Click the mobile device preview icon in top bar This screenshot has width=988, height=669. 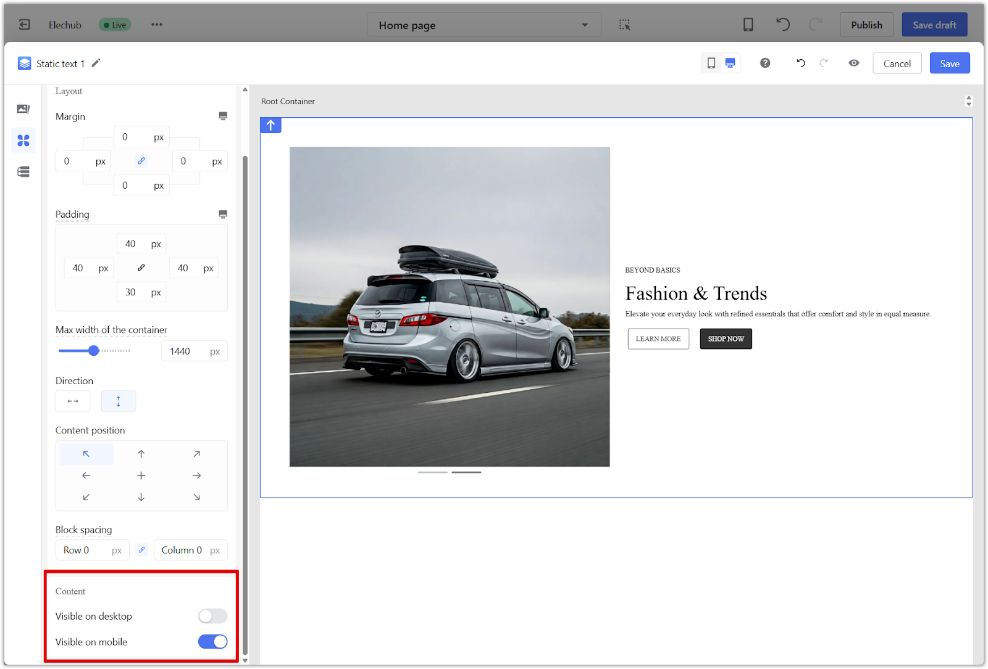pyautogui.click(x=748, y=25)
